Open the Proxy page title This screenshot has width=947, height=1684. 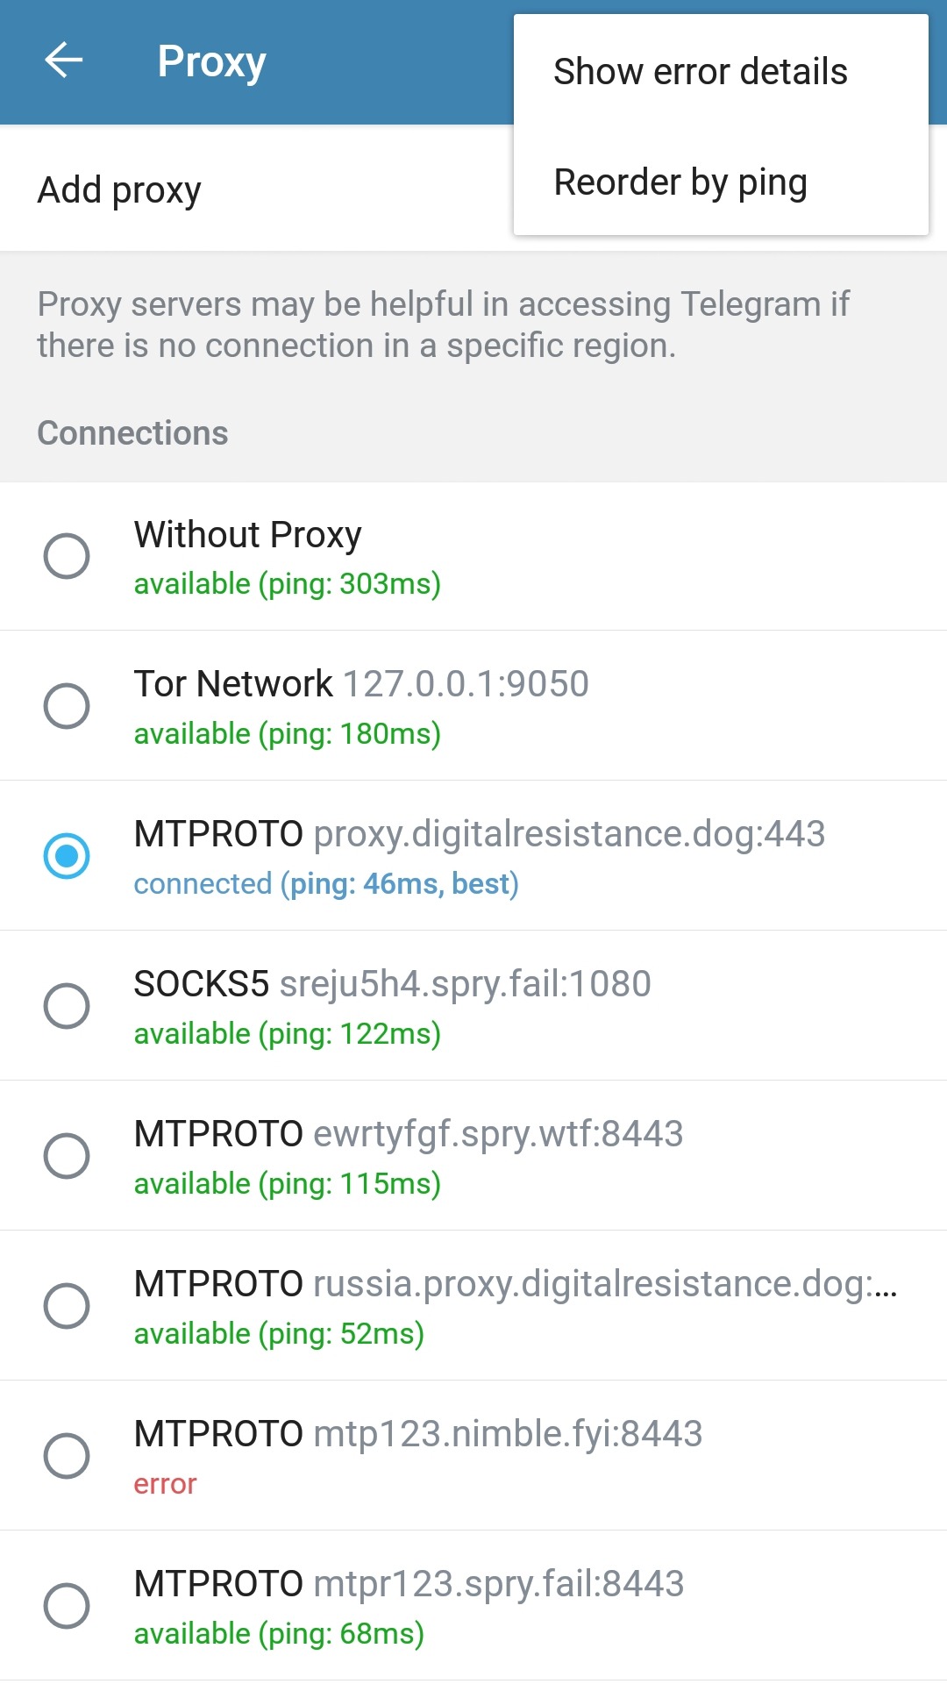coord(211,61)
